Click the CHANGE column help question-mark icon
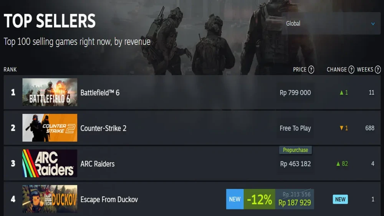 pyautogui.click(x=351, y=70)
